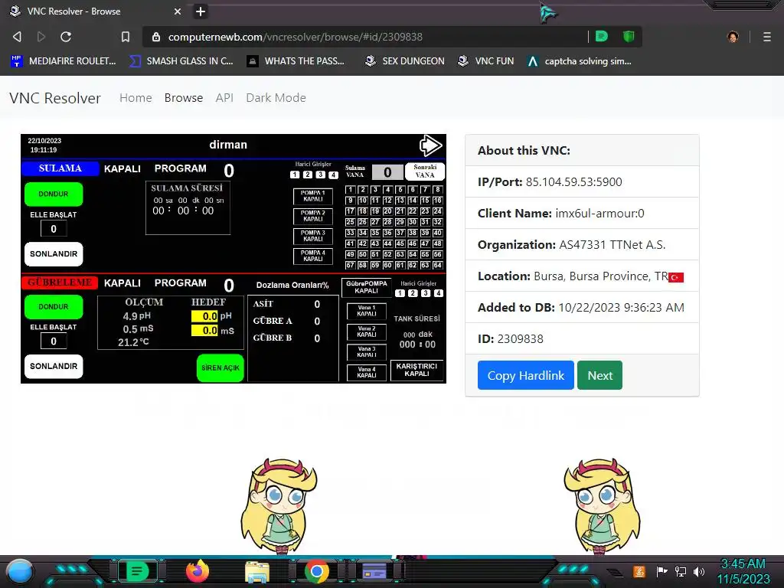784x588 pixels.
Task: Open the MEDIAFIRE ROULET... bookmark
Action: pos(64,61)
